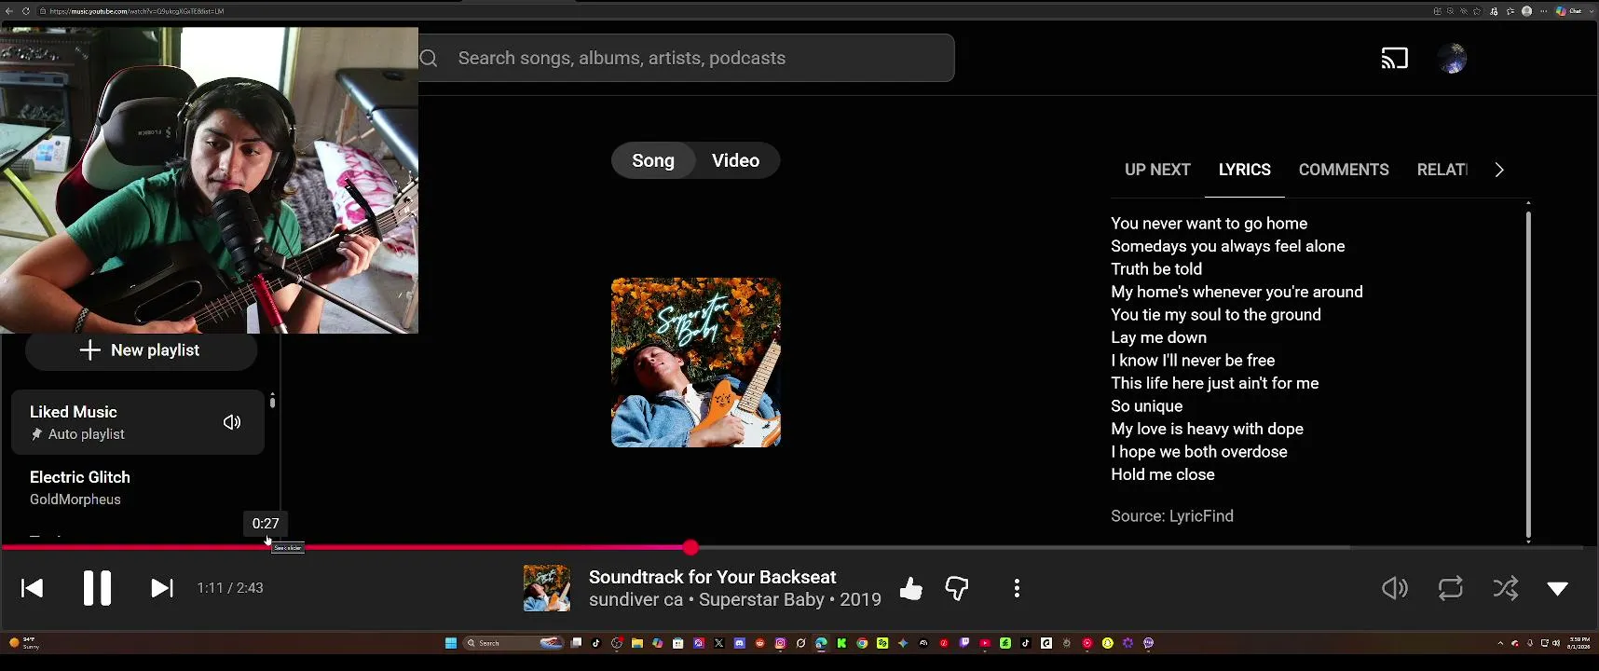The width and height of the screenshot is (1599, 671).
Task: Click the browser address bar URL
Action: (136, 11)
